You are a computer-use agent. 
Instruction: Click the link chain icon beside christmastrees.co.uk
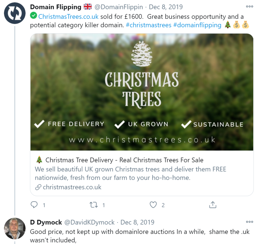point(38,187)
